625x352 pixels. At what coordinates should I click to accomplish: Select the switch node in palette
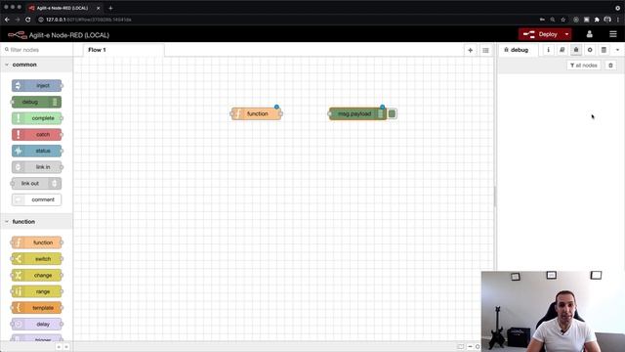37,258
